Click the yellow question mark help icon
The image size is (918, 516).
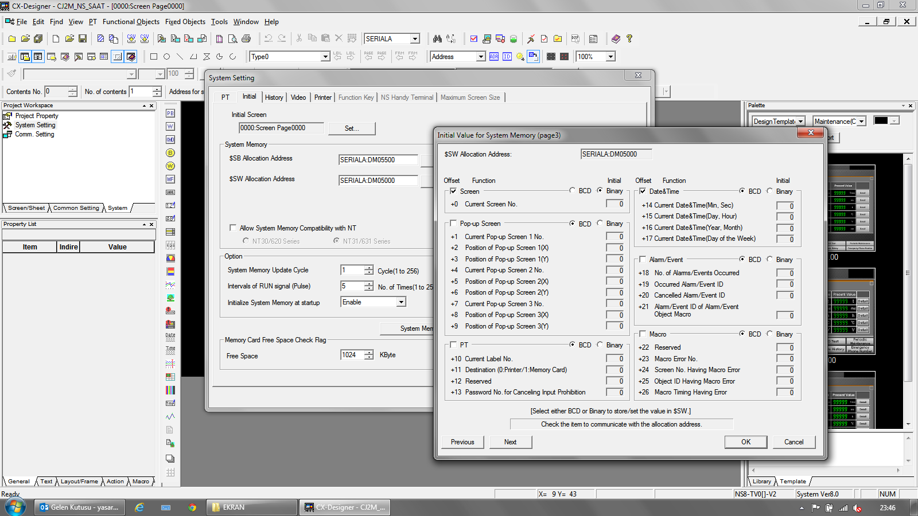629,38
